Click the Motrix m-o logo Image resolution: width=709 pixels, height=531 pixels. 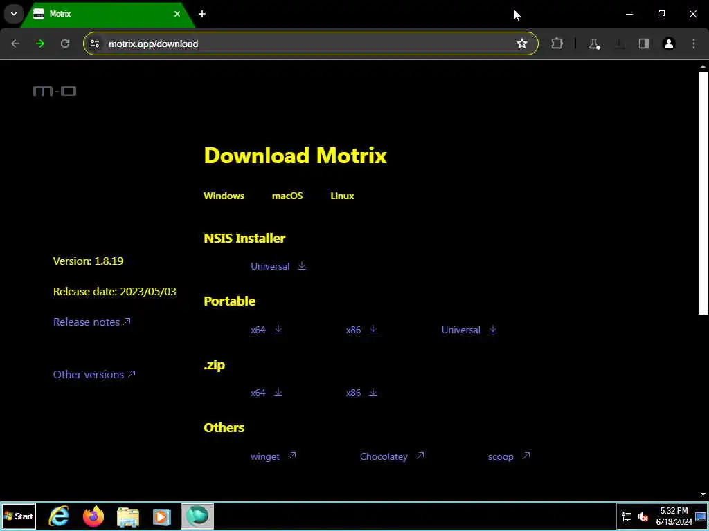(x=55, y=91)
